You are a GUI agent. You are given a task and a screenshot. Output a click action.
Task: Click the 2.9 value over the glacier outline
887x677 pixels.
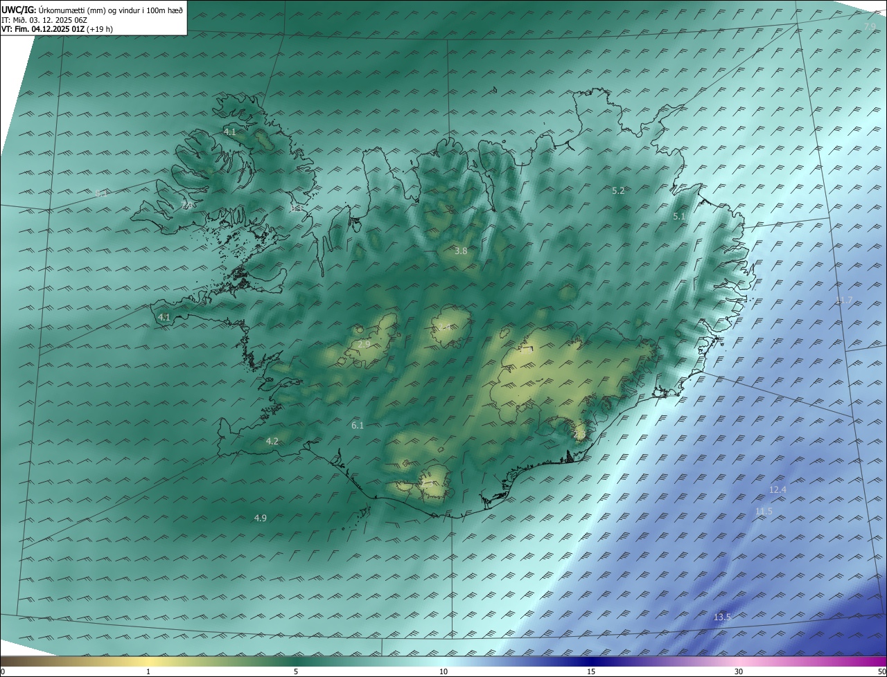[364, 344]
